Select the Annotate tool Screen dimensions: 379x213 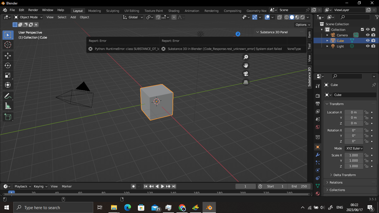(x=8, y=96)
